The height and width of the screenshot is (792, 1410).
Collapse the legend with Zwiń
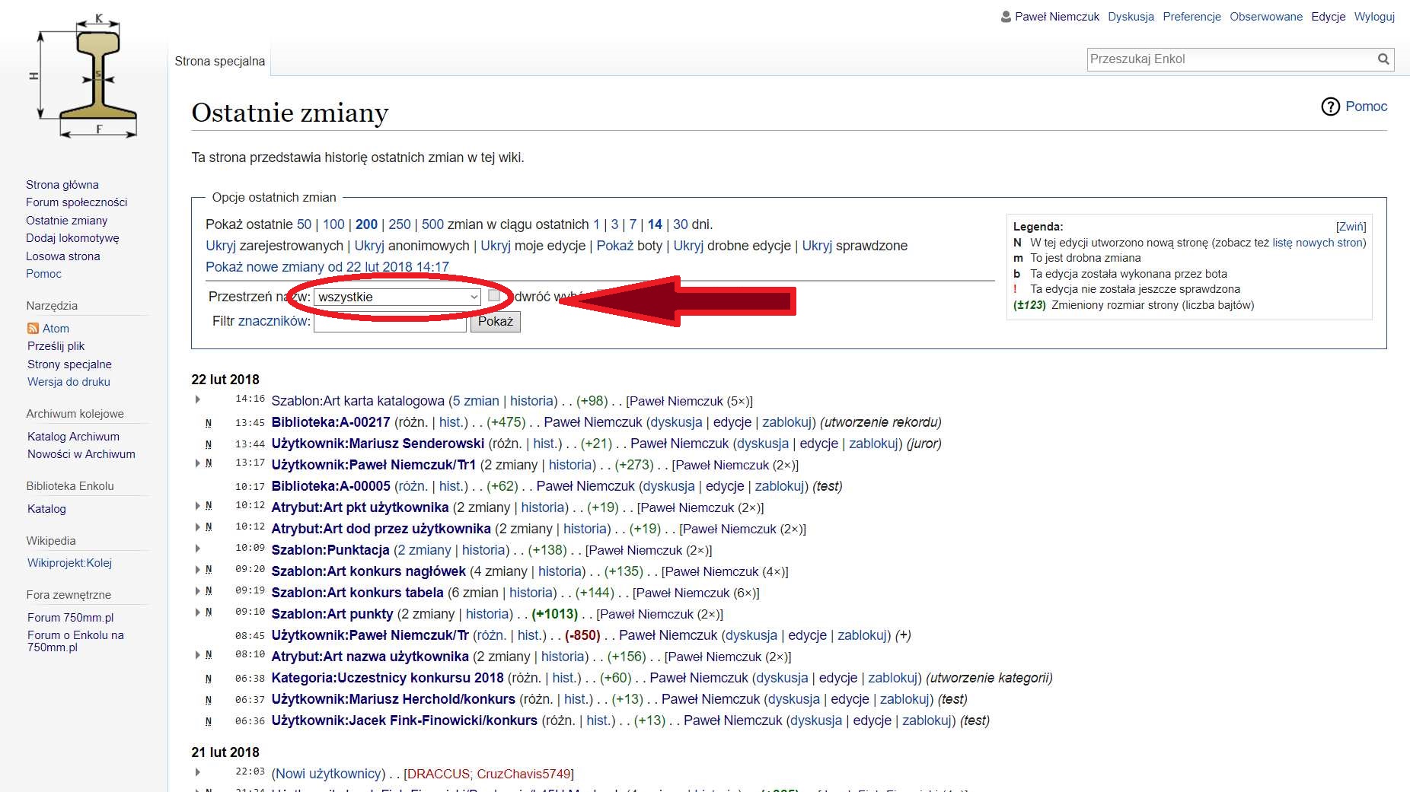[1351, 227]
